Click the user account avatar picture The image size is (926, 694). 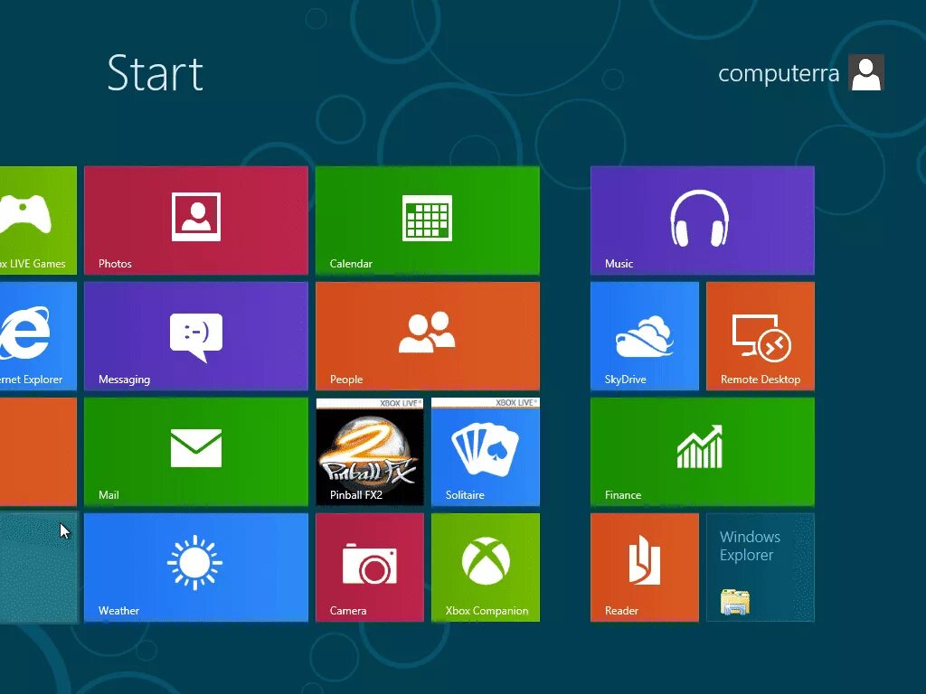(x=865, y=72)
